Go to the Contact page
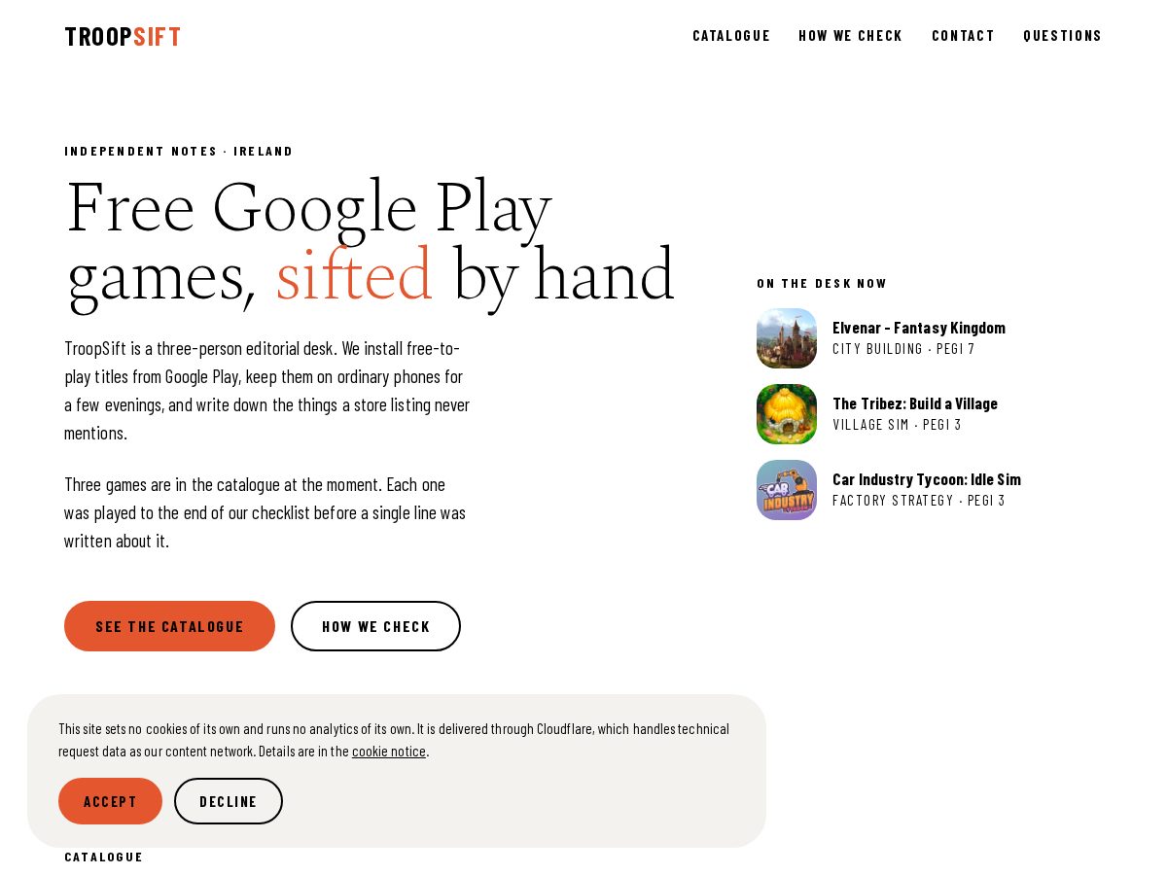 (964, 36)
